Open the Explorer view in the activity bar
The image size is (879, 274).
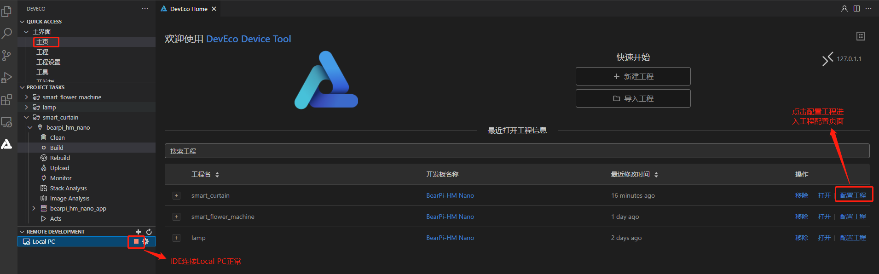(6, 11)
